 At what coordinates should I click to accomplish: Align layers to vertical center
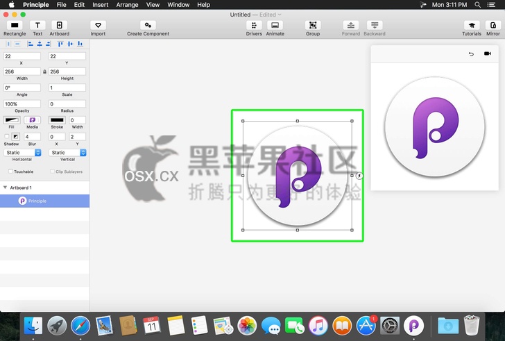70,44
